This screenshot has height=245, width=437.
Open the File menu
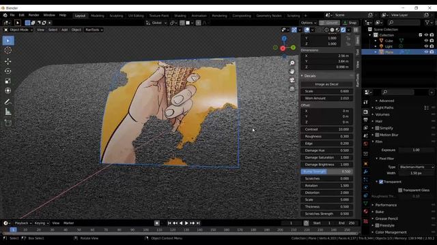pyautogui.click(x=12, y=15)
